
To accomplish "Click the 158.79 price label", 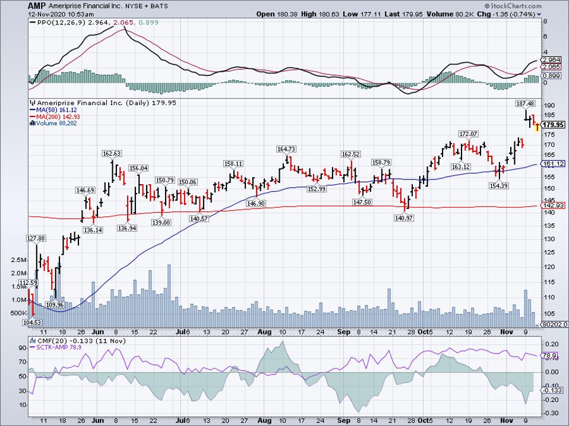I will click(381, 163).
